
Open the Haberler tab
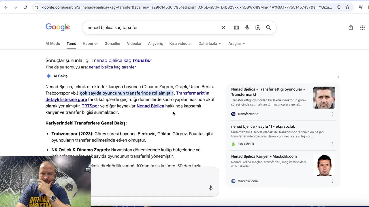(x=90, y=44)
